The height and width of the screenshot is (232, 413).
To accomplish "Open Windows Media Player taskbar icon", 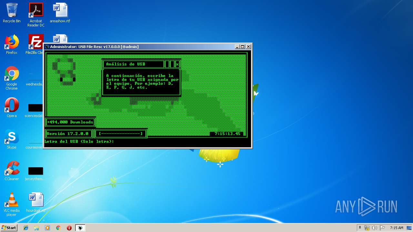I will click(x=47, y=228).
